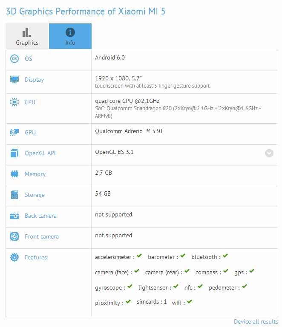The image size is (282, 327).
Task: Click the Display monitor icon
Action: (14, 80)
